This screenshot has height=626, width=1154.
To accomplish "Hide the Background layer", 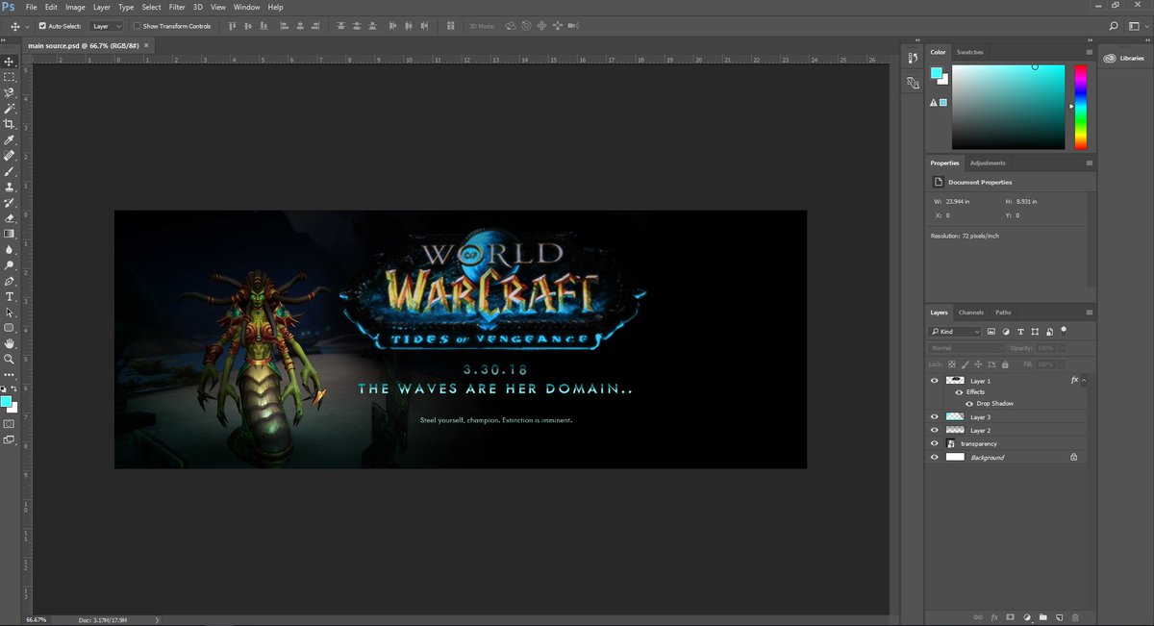I will (934, 457).
